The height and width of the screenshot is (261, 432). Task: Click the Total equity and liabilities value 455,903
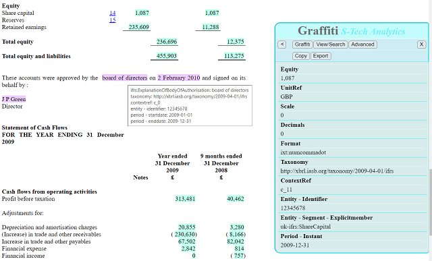167,56
